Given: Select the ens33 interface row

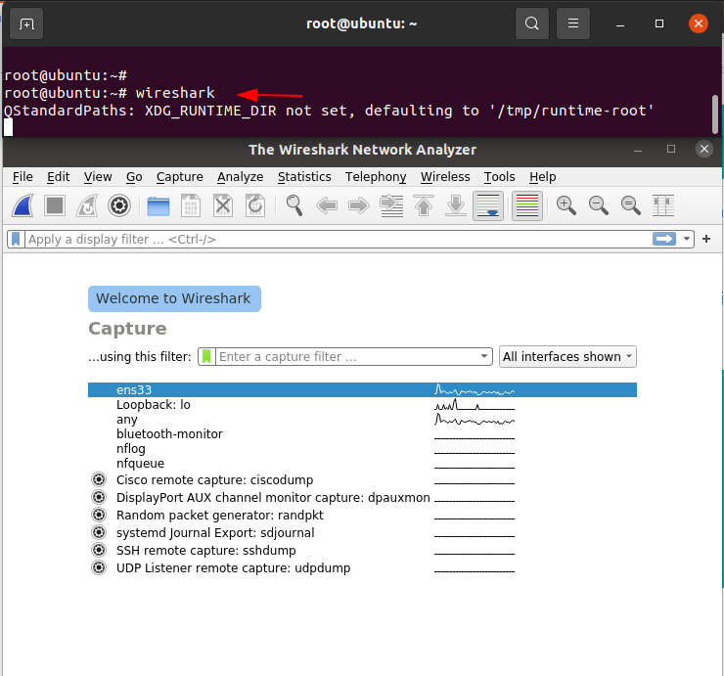Looking at the screenshot, I should coord(362,389).
